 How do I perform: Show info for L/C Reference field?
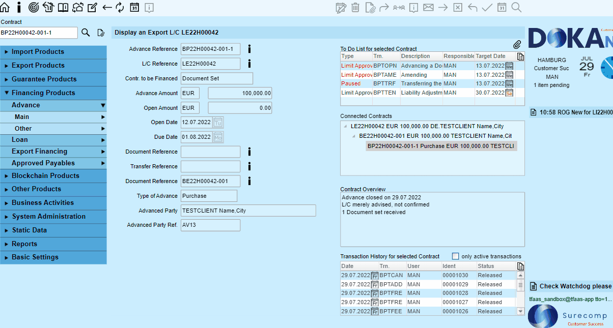point(249,64)
